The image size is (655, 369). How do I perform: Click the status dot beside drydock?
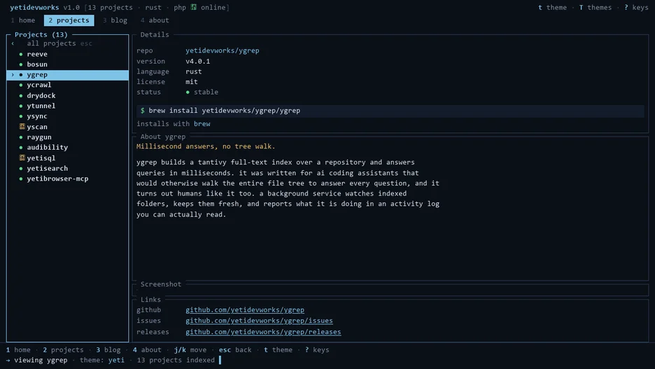[21, 96]
